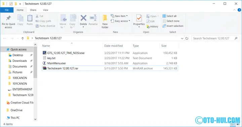Open Creative Cloud Files in sidebar
The width and height of the screenshot is (242, 127).
coord(22,102)
